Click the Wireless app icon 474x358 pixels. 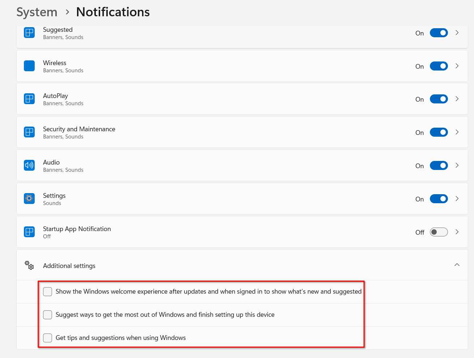click(x=29, y=66)
